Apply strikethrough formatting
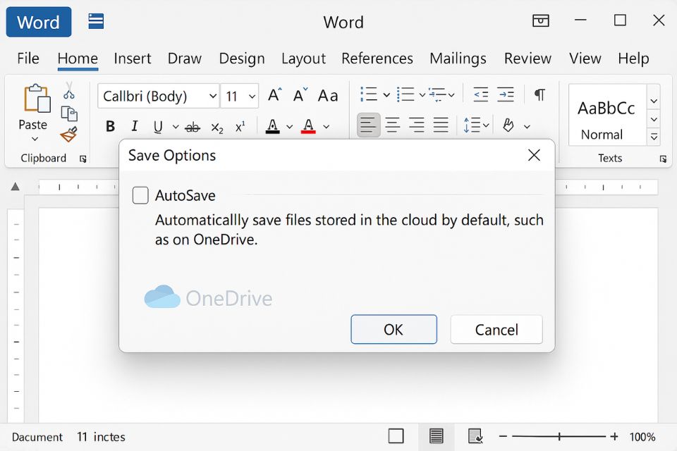This screenshot has width=677, height=451. [x=193, y=125]
